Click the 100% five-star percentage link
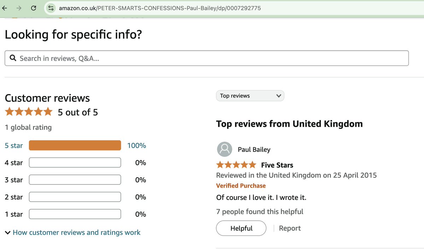This screenshot has height=249, width=424. tap(136, 146)
